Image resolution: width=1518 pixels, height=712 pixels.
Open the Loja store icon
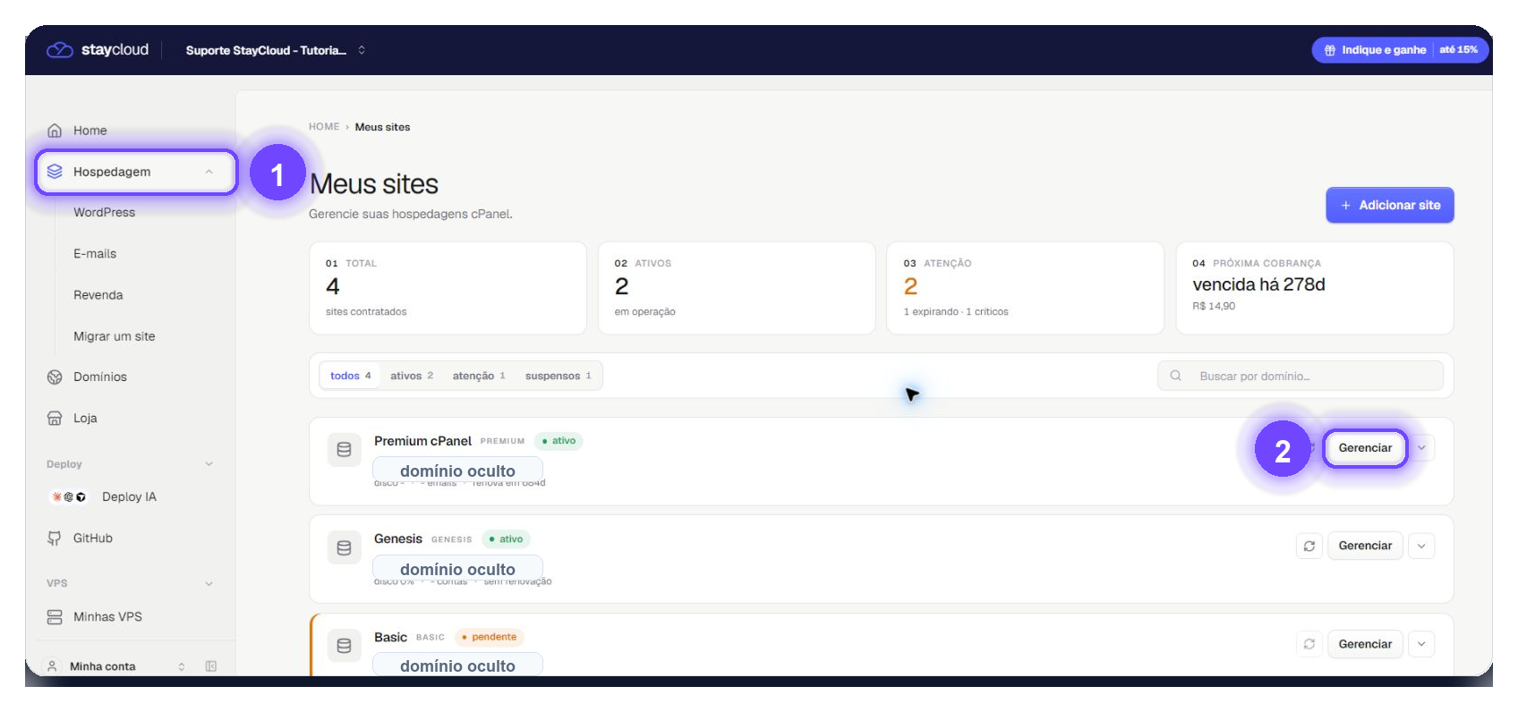coord(55,419)
